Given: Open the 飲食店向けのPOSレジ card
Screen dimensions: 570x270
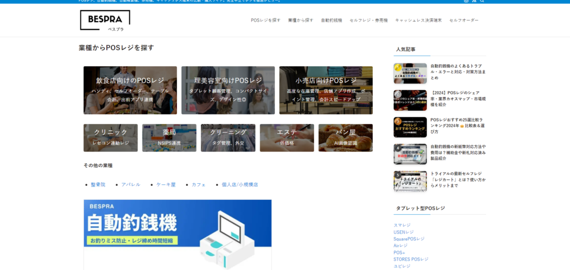Looking at the screenshot, I should pos(130,90).
